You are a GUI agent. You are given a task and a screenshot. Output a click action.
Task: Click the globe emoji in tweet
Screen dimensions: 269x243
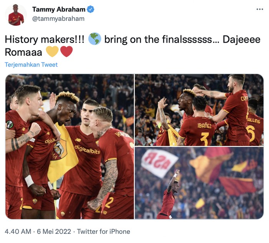[95, 39]
